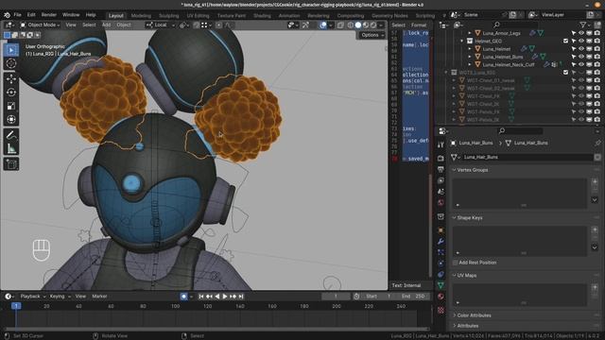Click the current frame number field
605x340 pixels.
click(337, 297)
